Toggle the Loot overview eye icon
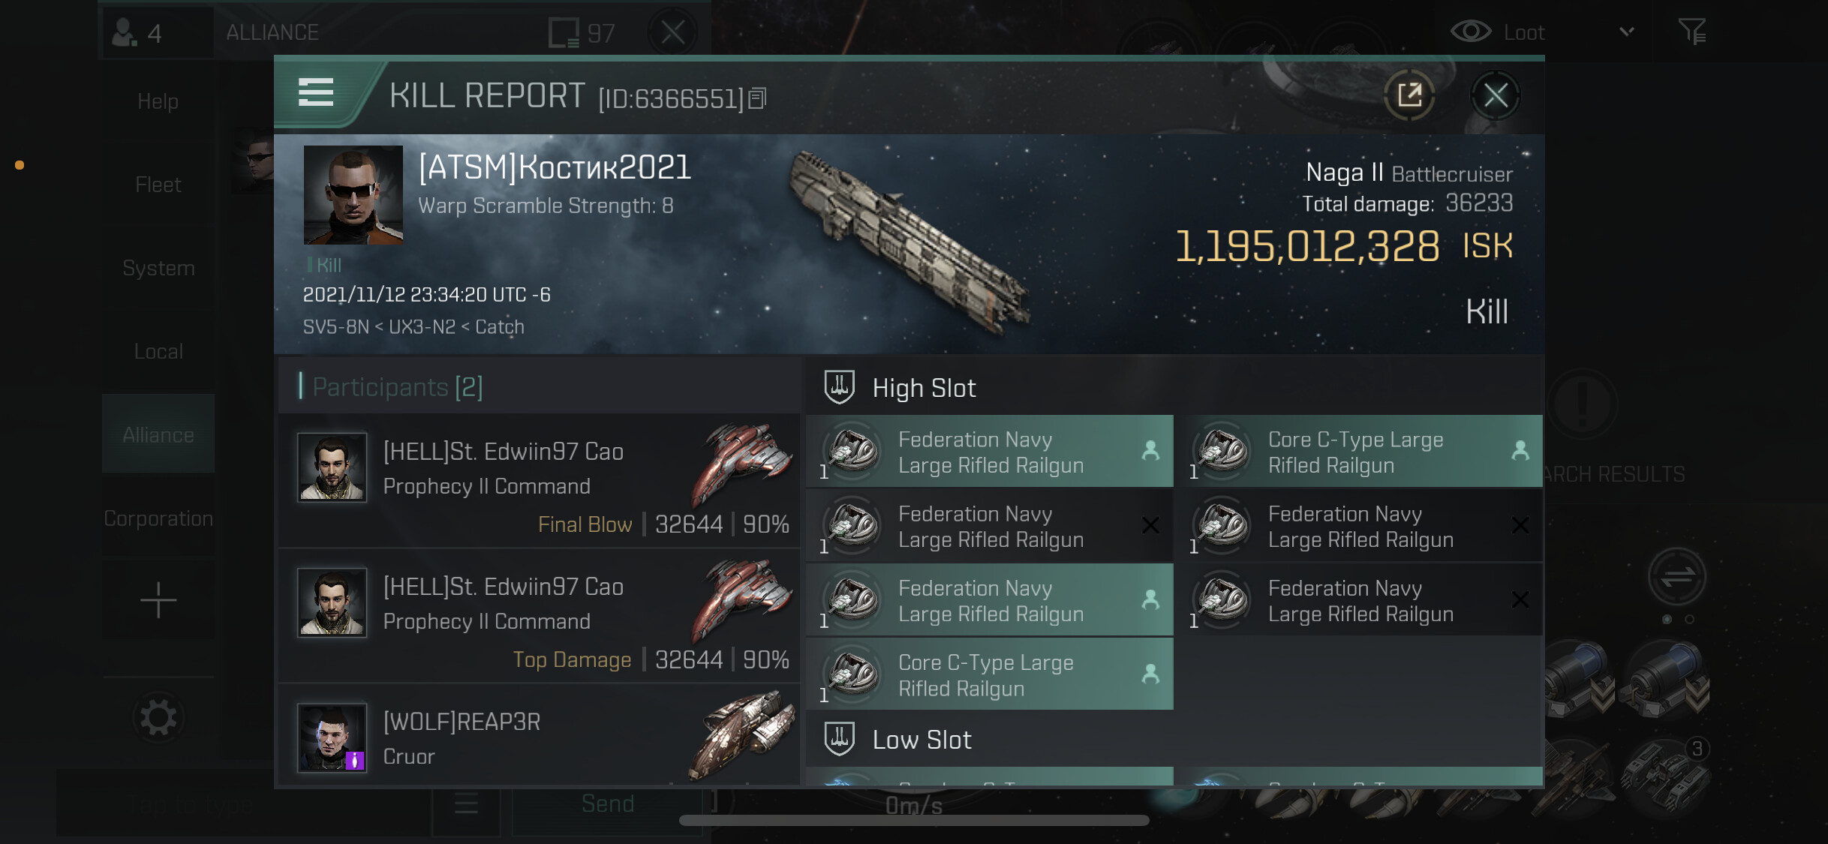The height and width of the screenshot is (844, 1828). point(1470,32)
